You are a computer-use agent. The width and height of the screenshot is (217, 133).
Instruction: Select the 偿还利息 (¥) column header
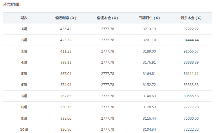pyautogui.click(x=66, y=18)
